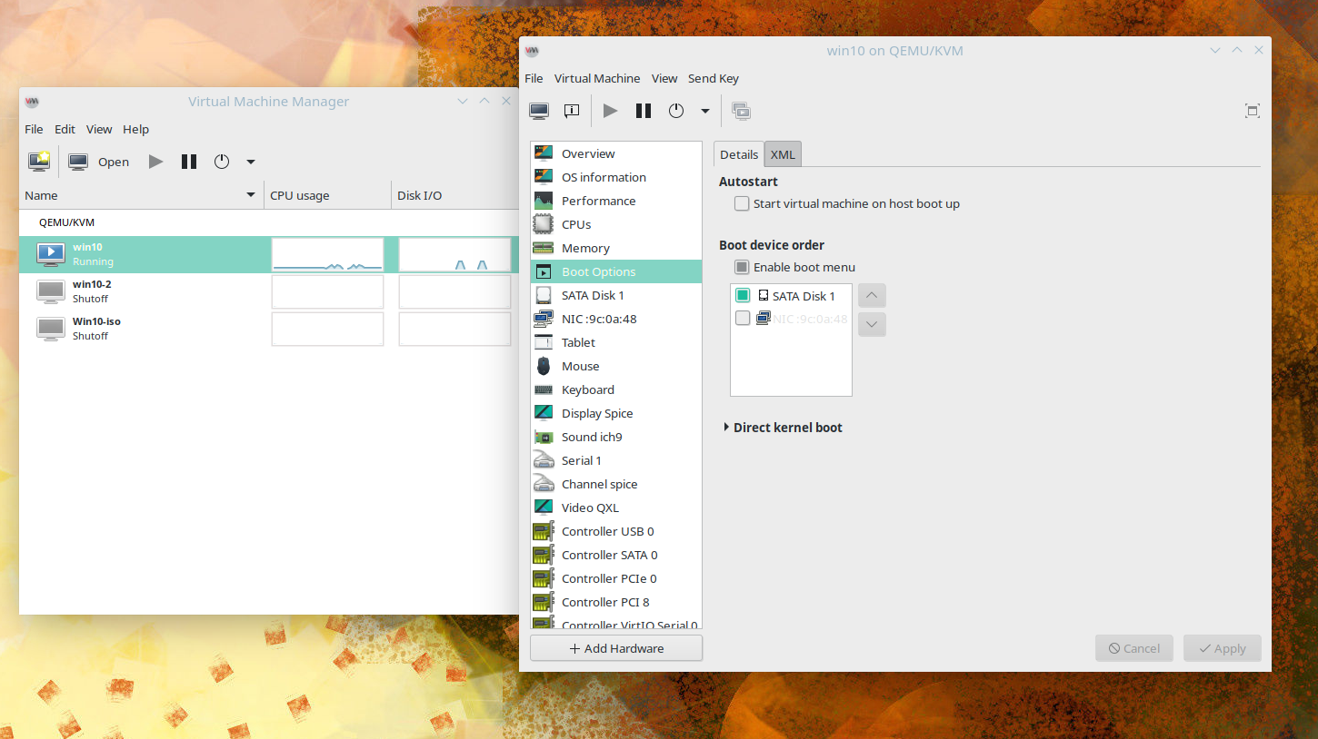Show virtual hardware details in win10 window
The height and width of the screenshot is (739, 1318).
[572, 111]
